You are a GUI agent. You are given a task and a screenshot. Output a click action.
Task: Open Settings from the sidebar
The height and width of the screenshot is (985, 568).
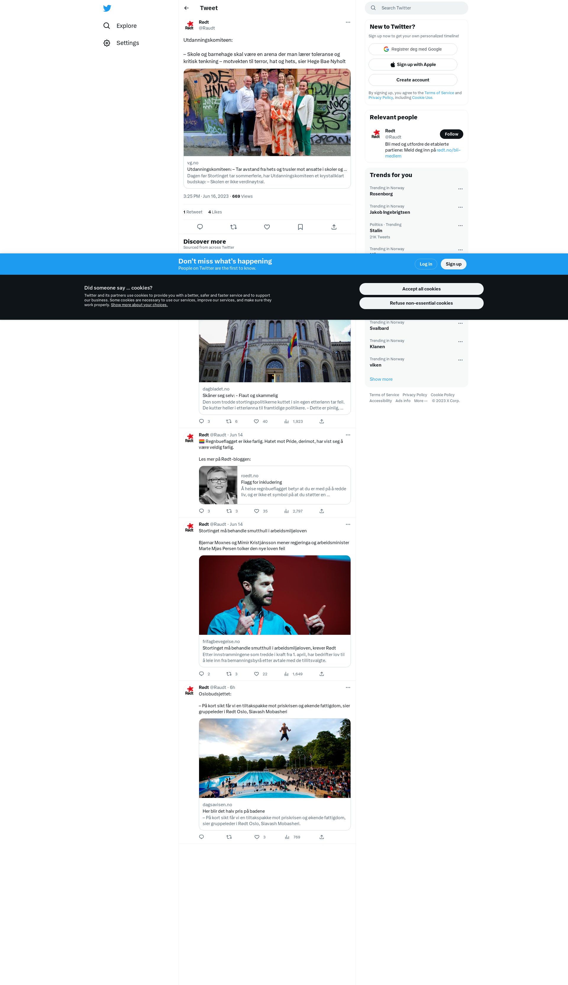coord(121,43)
